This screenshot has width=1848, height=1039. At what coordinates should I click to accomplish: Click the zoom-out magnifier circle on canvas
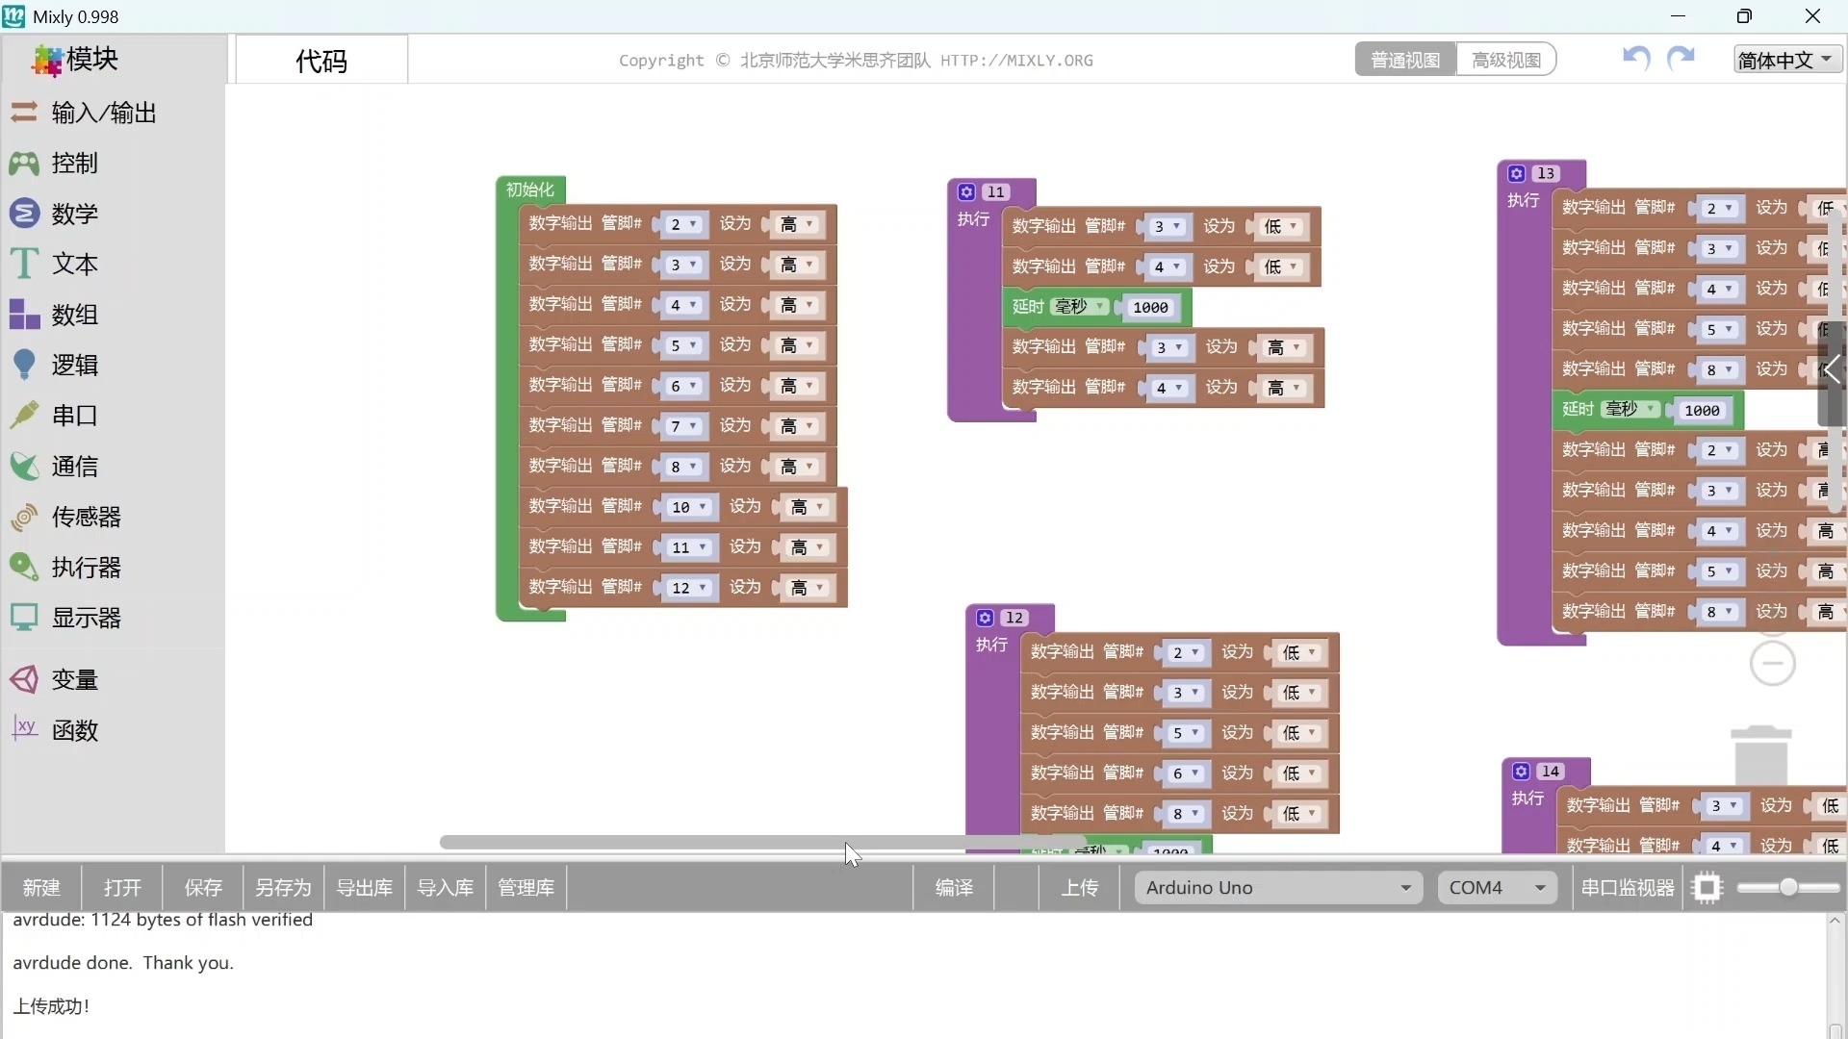click(1772, 663)
